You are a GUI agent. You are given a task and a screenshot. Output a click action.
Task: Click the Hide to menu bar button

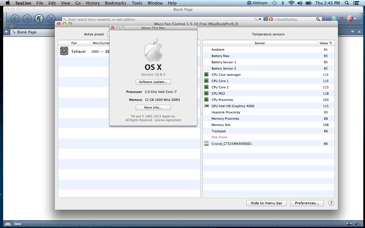point(266,203)
